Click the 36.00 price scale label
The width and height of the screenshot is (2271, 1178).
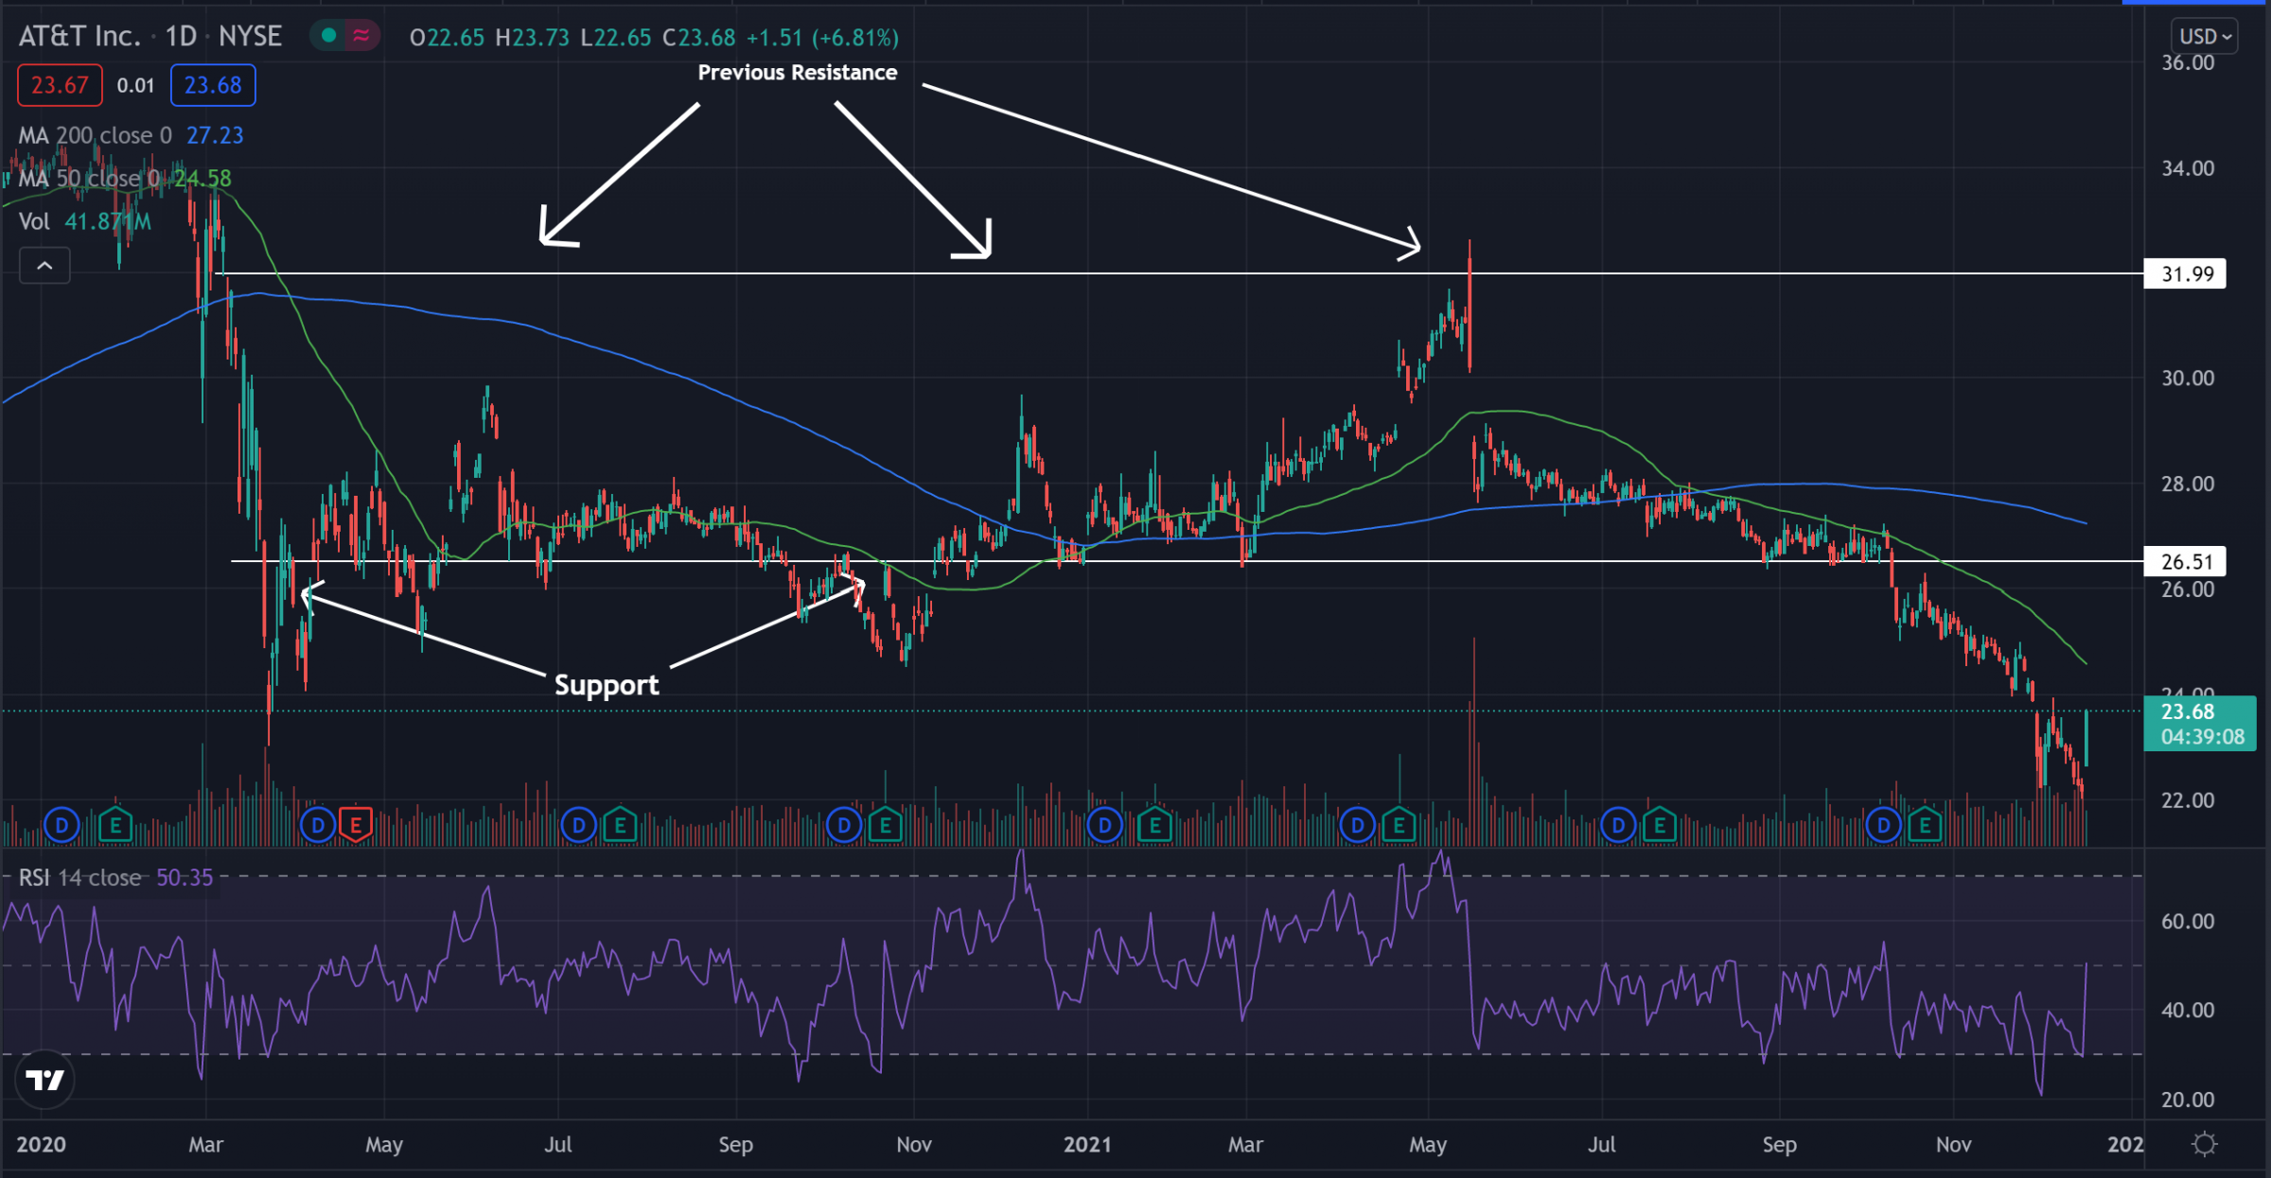point(2188,63)
